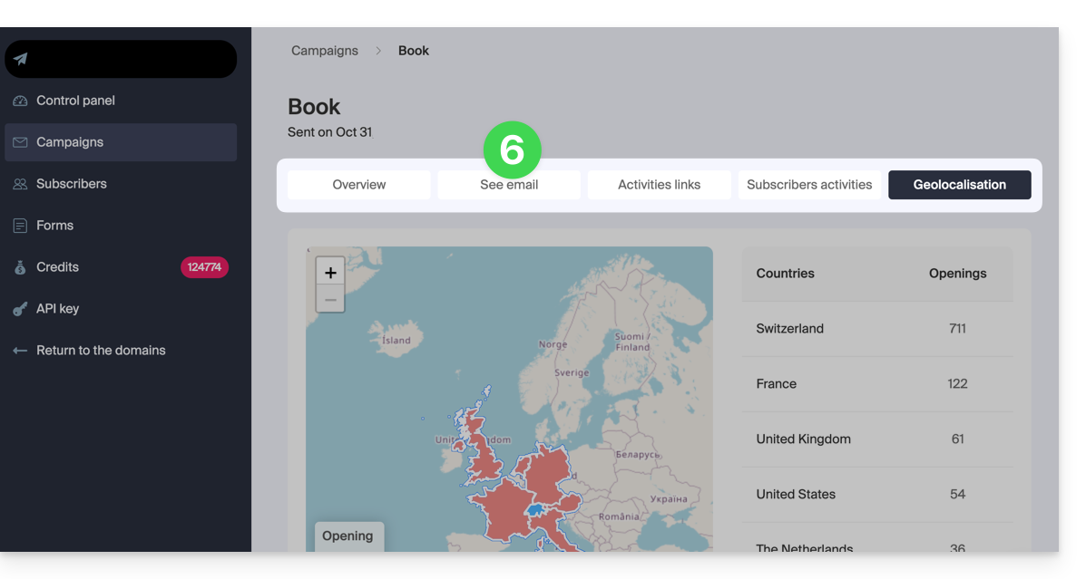Click the Opening legend label on map
The height and width of the screenshot is (579, 1086).
pos(348,536)
